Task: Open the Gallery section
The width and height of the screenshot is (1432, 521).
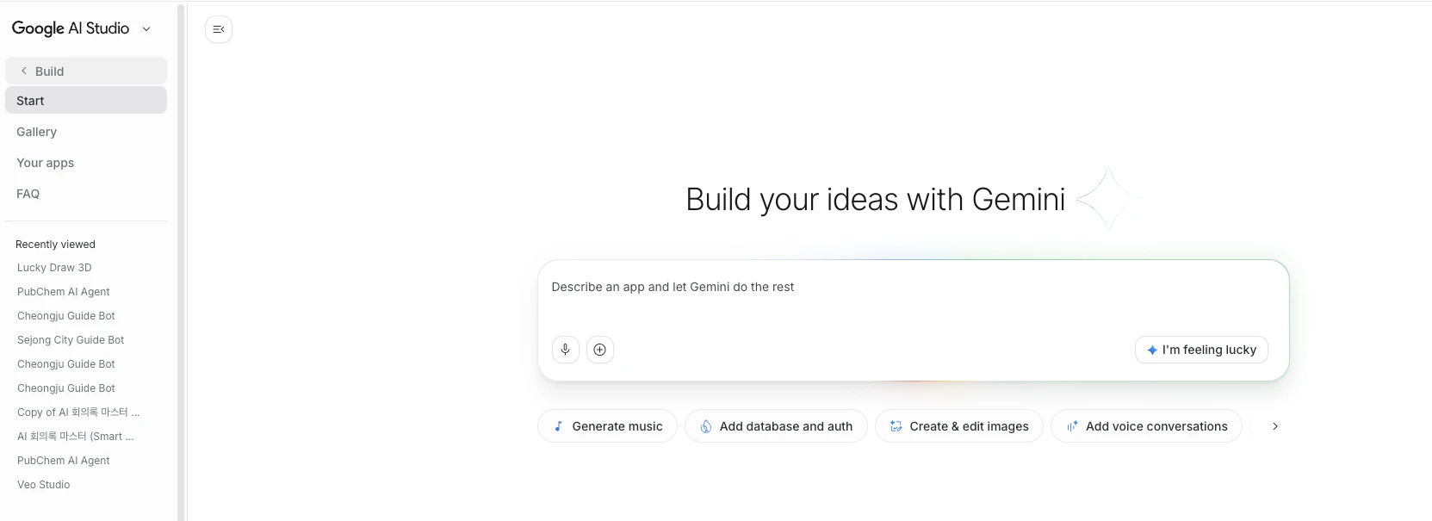Action: coord(37,132)
